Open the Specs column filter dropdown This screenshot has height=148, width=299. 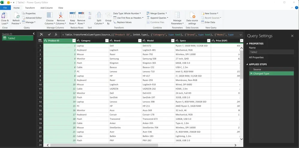coord(209,41)
